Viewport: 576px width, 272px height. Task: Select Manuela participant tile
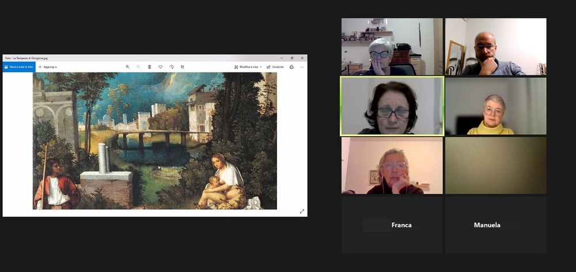click(495, 225)
